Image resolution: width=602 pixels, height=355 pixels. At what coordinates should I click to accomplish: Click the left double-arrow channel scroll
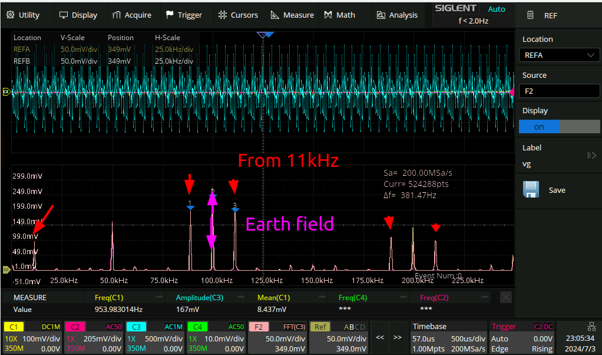click(x=381, y=337)
